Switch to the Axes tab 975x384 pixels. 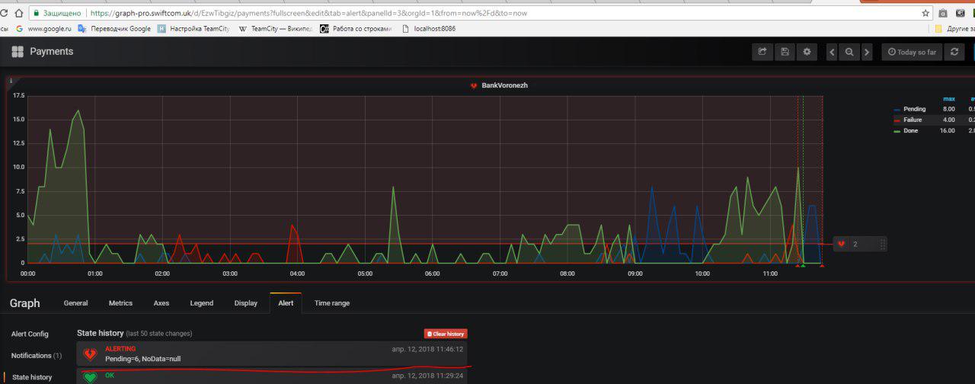tap(161, 303)
